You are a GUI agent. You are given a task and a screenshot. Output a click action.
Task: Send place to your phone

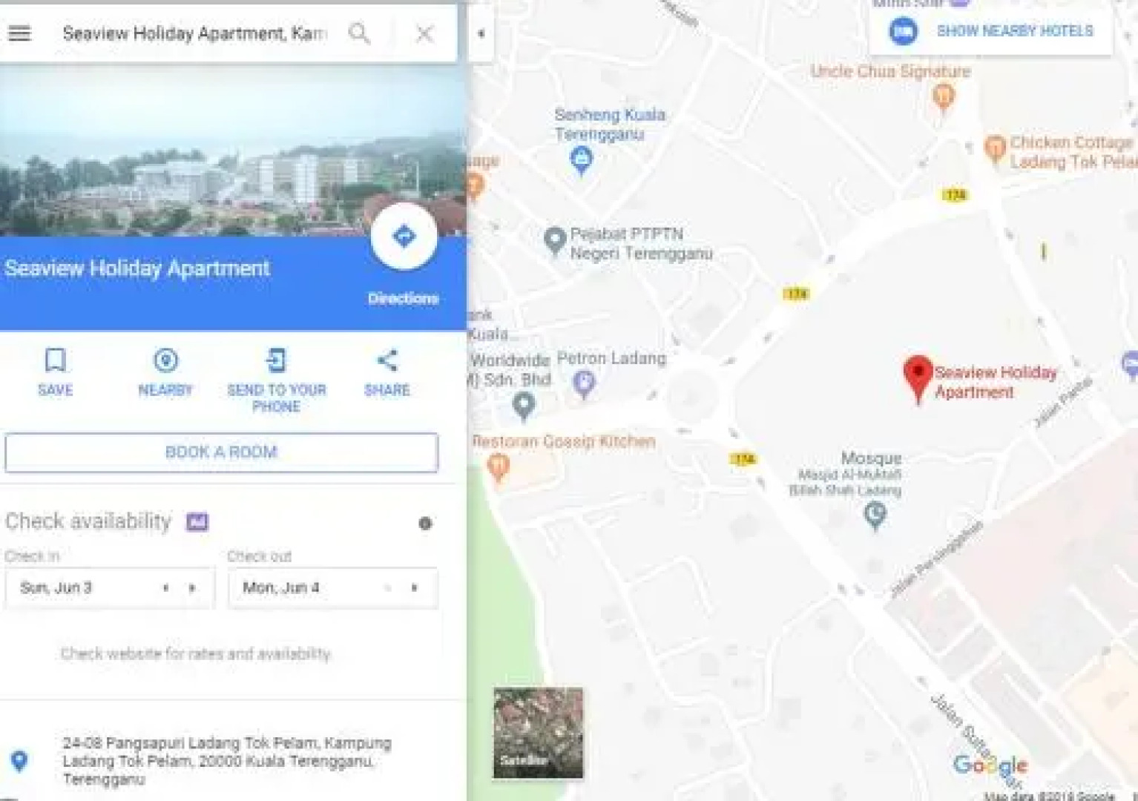point(276,379)
